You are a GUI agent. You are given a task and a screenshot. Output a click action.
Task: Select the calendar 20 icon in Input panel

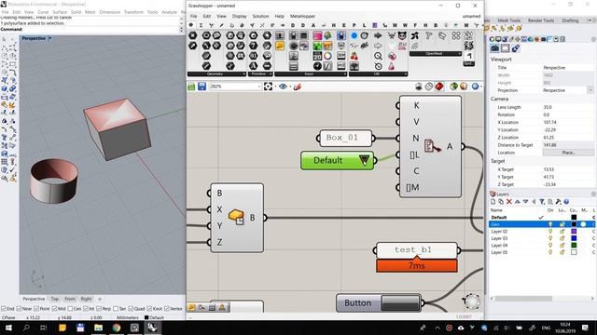317,56
